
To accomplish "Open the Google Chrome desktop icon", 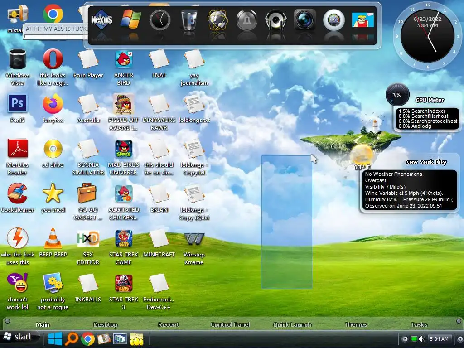I will 53,14.
